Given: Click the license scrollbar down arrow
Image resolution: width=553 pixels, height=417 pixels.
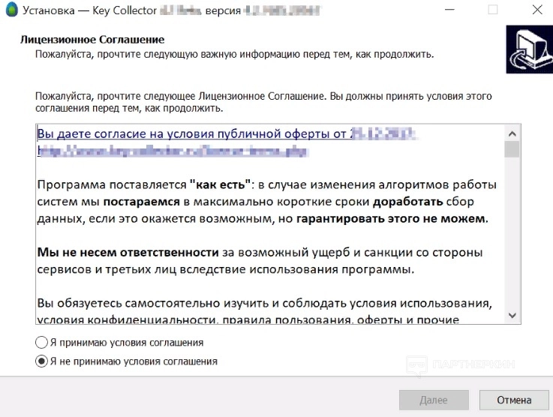Looking at the screenshot, I should (512, 315).
